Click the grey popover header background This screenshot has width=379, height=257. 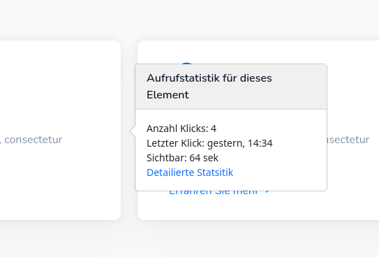(299, 87)
